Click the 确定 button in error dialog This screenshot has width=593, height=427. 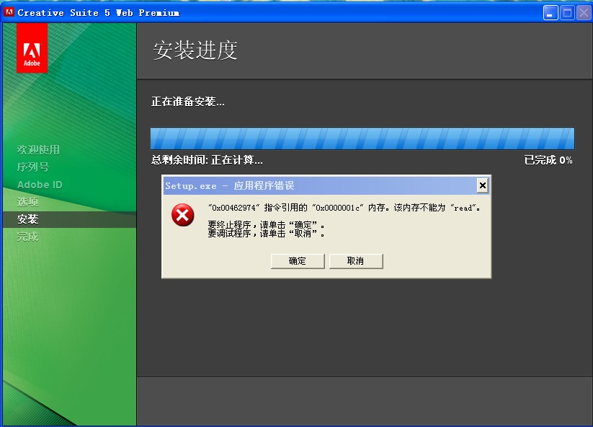click(298, 261)
